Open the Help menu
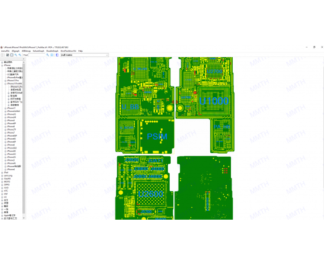Image resolution: width=324 pixels, height=265 pixels. (80, 51)
